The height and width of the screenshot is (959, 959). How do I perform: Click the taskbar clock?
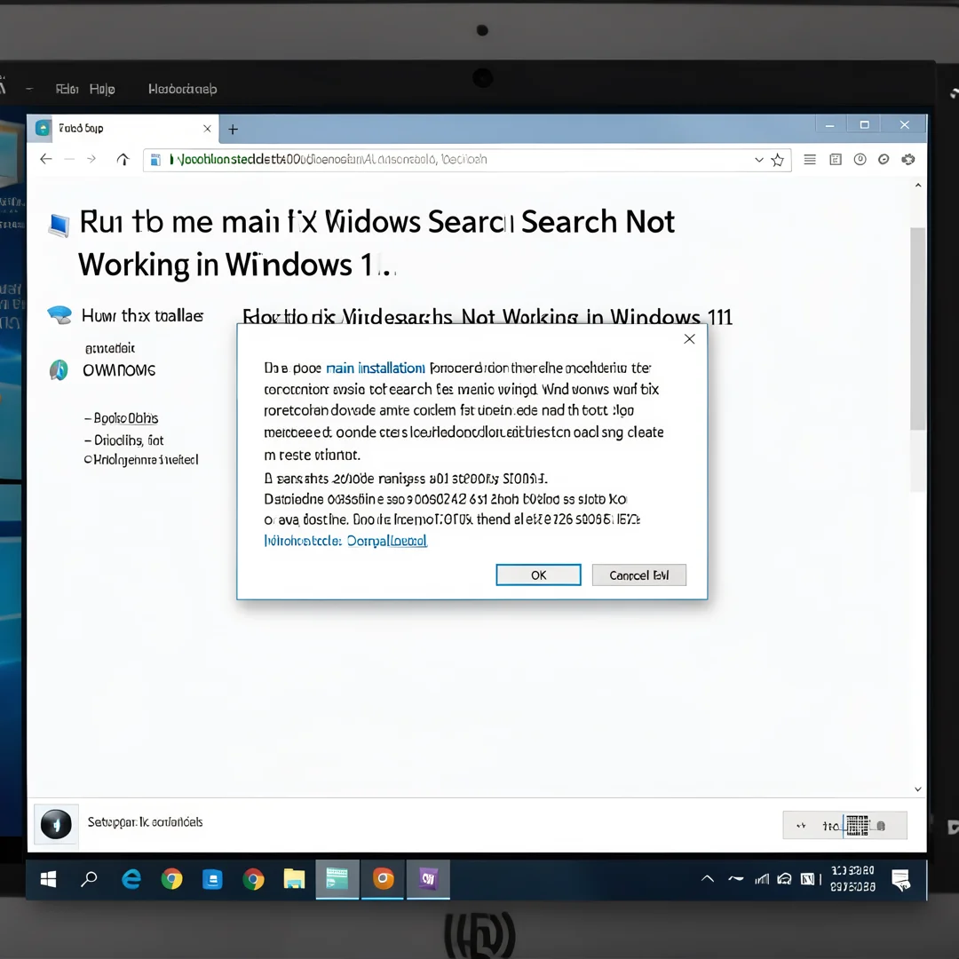852,878
